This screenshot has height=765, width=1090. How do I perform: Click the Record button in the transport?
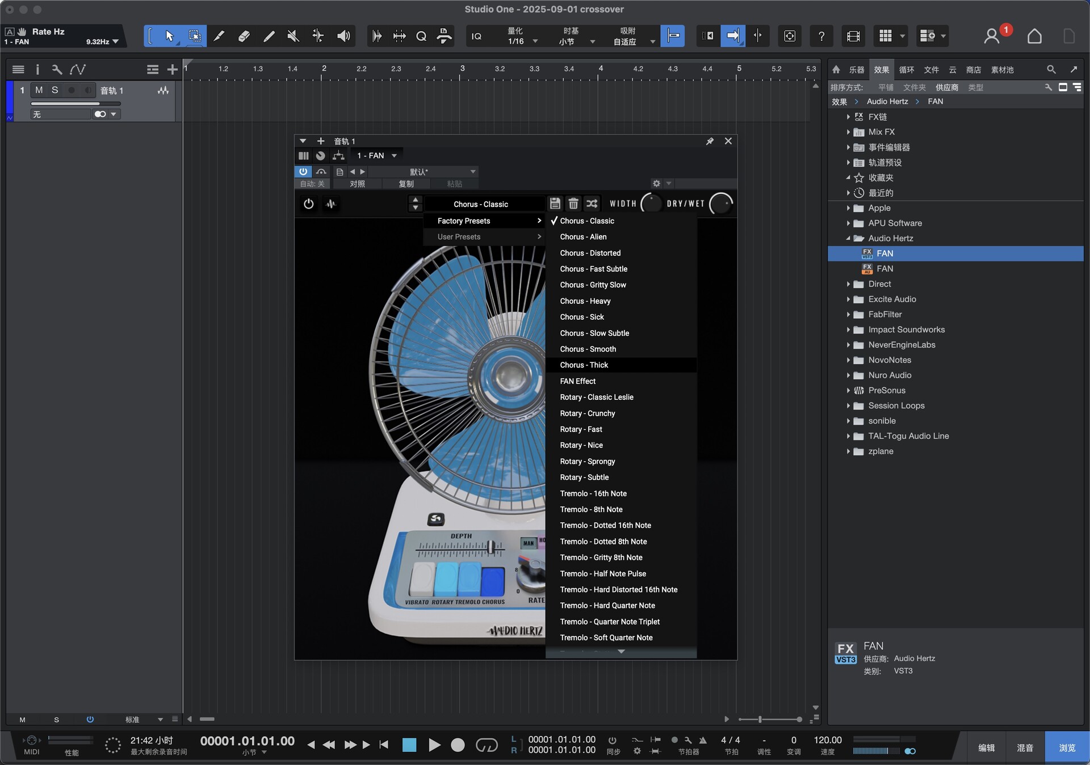click(x=458, y=745)
